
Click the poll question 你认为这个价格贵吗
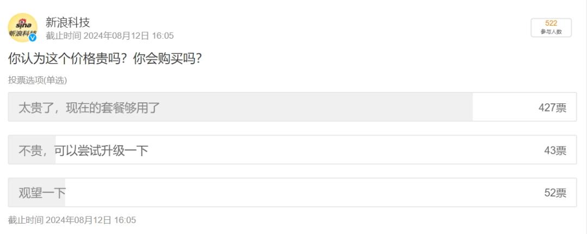click(x=105, y=59)
